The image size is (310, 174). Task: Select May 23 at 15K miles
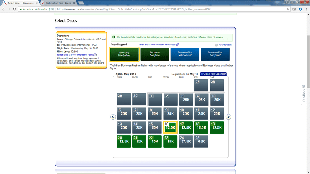pyautogui.click(x=170, y=141)
